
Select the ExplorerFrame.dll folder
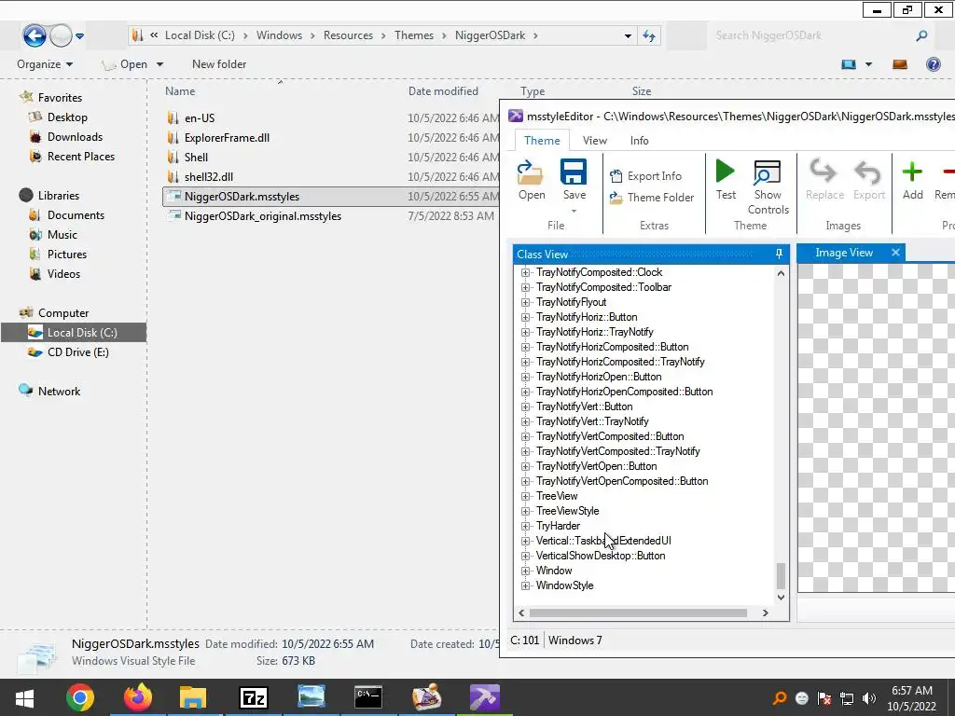pyautogui.click(x=227, y=138)
